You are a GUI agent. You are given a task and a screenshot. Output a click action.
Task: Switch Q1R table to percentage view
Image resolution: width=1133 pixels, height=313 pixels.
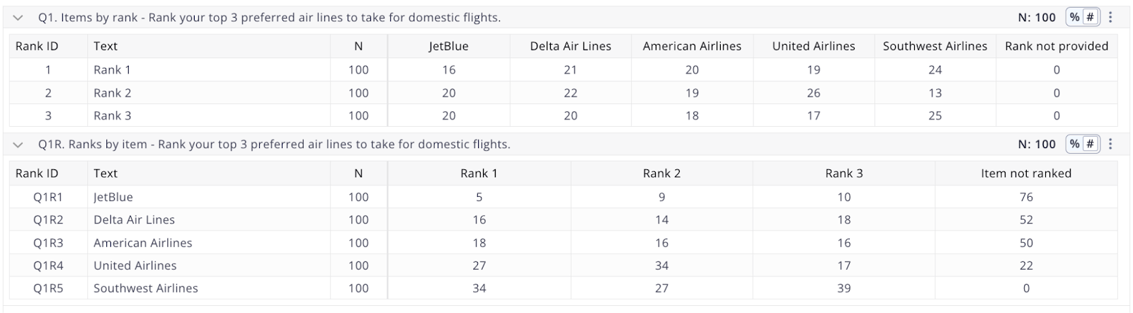(1075, 144)
